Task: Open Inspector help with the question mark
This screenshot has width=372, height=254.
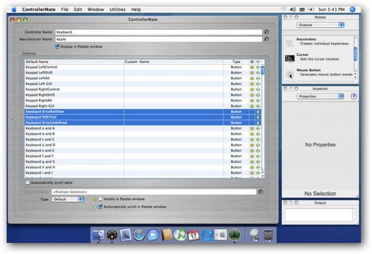Action: [354, 96]
